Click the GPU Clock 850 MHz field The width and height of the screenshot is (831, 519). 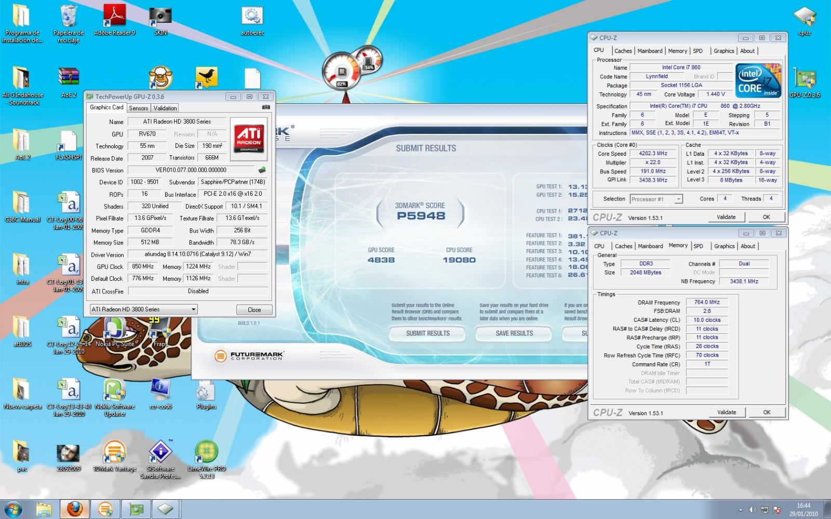pyautogui.click(x=143, y=266)
